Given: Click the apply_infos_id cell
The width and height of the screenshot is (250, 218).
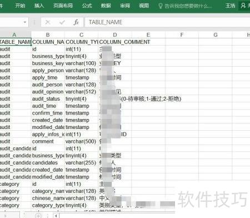Looking at the screenshot, I should click(48, 135).
